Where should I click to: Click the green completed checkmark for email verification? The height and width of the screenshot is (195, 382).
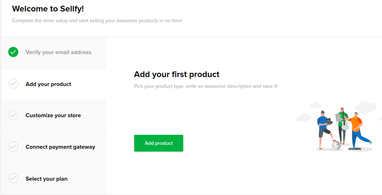coord(13,52)
